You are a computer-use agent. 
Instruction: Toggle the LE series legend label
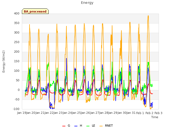coord(94,126)
